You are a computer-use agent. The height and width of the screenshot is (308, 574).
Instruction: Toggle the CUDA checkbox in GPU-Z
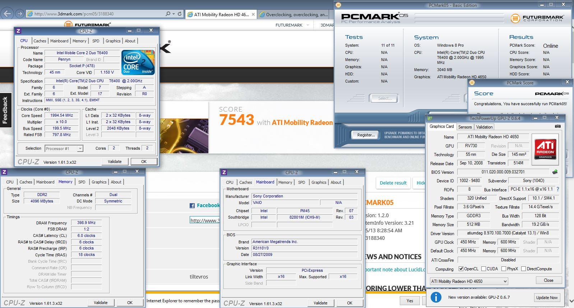click(483, 269)
